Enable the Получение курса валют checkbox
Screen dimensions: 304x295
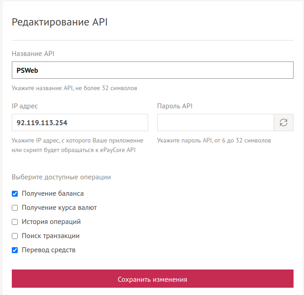pyautogui.click(x=15, y=208)
